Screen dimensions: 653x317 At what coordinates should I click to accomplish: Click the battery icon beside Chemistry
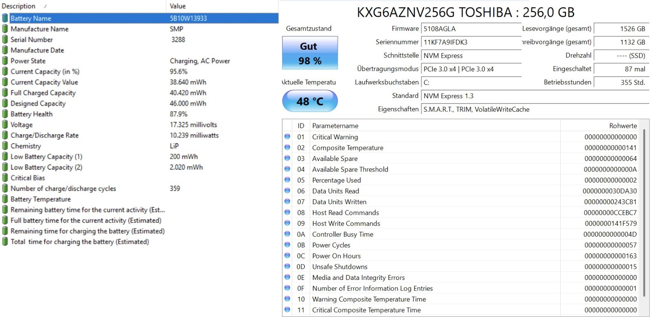tap(5, 145)
